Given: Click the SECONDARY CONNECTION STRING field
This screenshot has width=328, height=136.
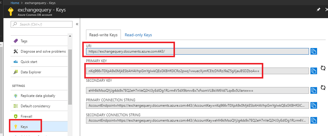Looking at the screenshot, I should pyautogui.click(x=197, y=120).
